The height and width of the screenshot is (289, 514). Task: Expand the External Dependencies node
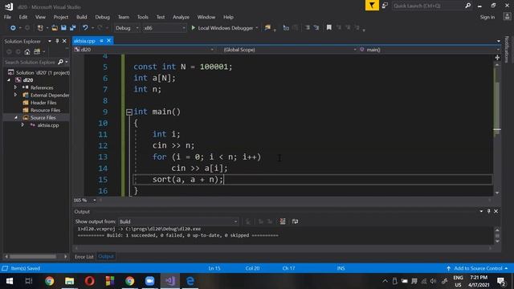click(x=15, y=95)
